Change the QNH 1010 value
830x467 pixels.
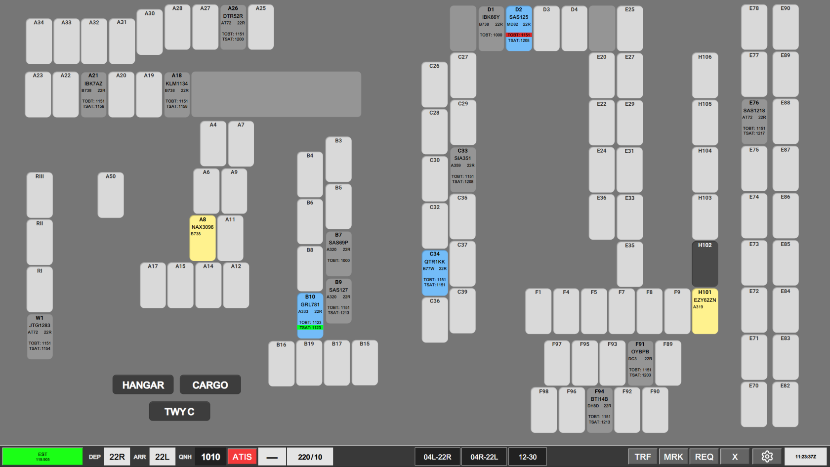coord(210,457)
